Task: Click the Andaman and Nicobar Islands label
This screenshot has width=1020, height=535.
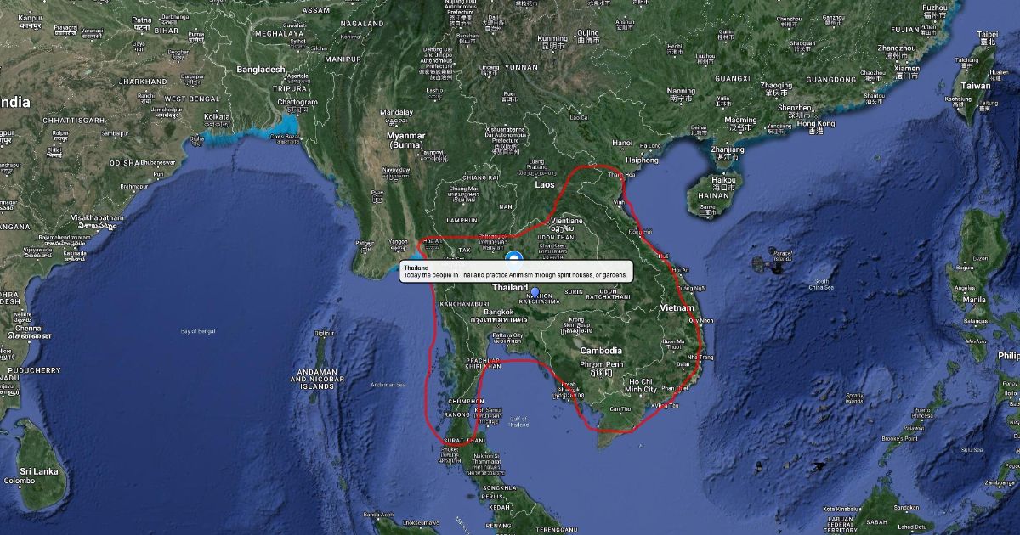Action: coord(317,379)
